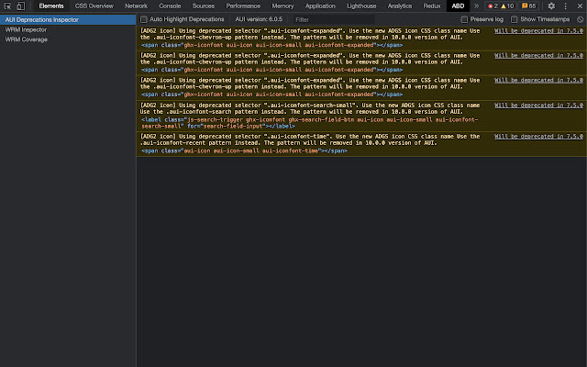Open the Memory tab
Viewport: 587px width, 367px height.
(282, 6)
